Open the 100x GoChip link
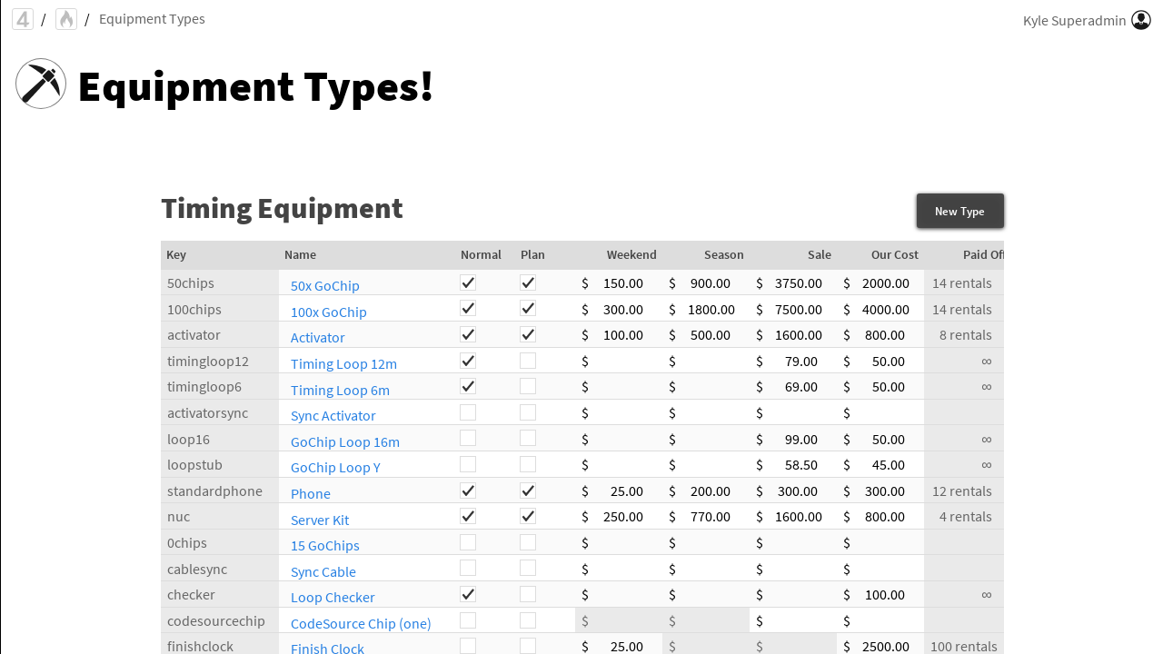This screenshot has width=1163, height=654. 328,312
